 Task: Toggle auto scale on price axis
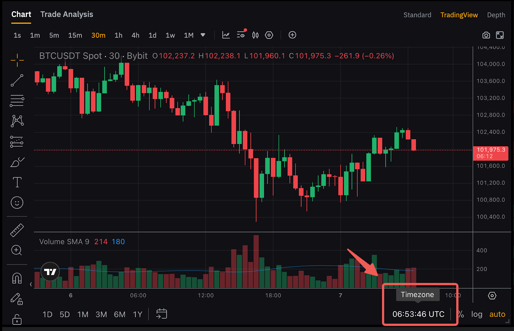coord(497,314)
